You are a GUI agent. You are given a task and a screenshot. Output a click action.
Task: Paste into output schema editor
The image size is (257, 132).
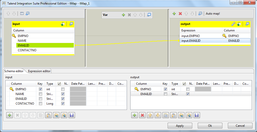tap(173, 115)
